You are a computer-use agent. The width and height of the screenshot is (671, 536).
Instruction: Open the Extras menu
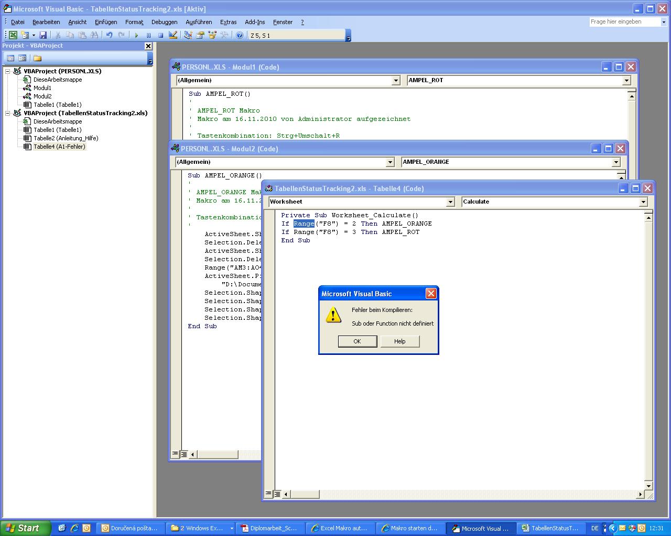click(x=229, y=22)
